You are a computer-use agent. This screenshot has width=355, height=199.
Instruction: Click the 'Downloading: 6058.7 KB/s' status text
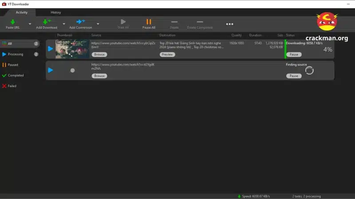304,43
